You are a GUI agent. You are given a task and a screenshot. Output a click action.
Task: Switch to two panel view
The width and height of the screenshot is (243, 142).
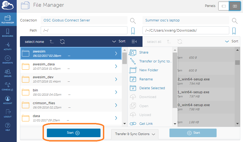235,6
